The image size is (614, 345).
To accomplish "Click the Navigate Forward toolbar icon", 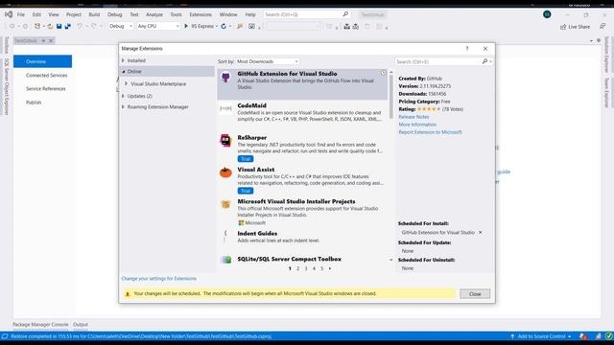I will [25, 26].
